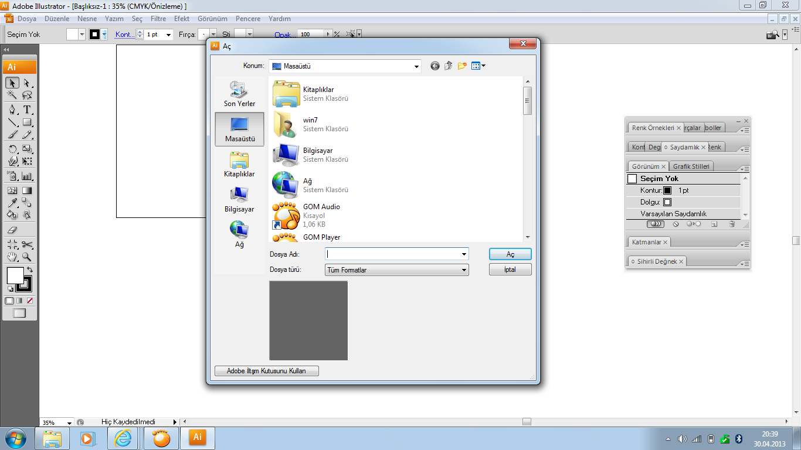Open the Efekt menu
The image size is (801, 450).
pos(182,19)
